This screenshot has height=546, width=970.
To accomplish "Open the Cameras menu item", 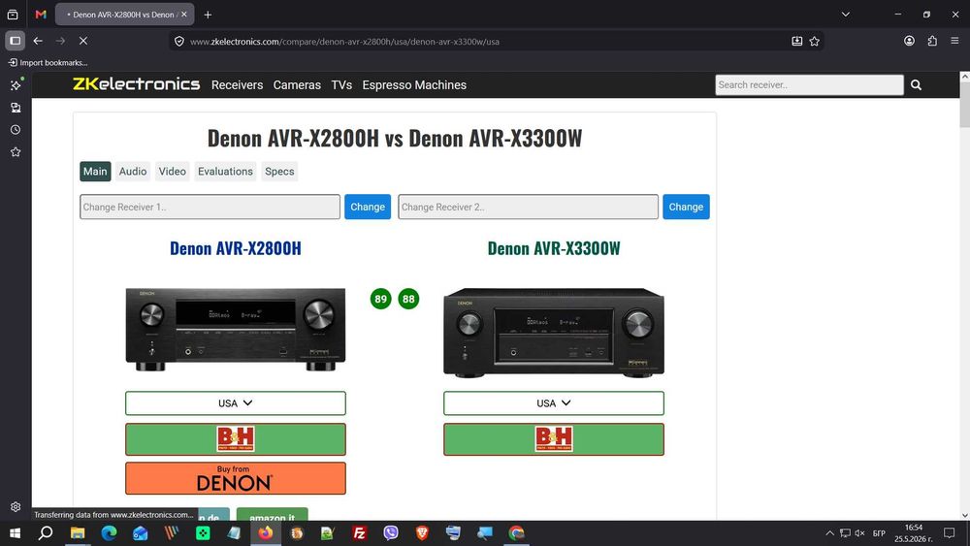I will [x=297, y=85].
